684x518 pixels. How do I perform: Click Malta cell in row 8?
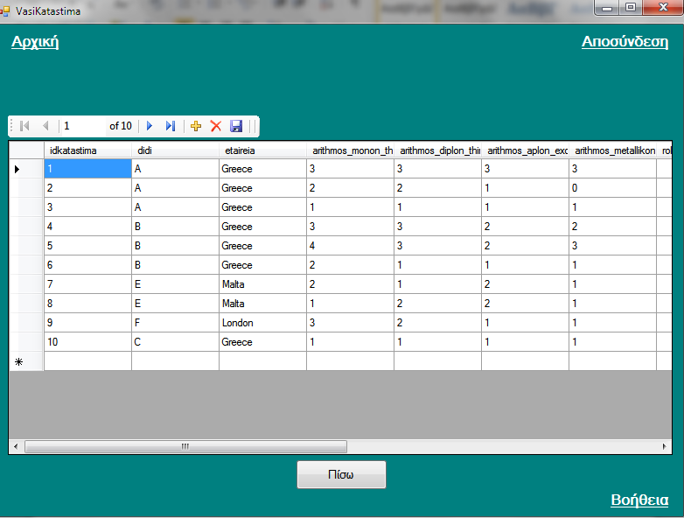[x=262, y=304]
